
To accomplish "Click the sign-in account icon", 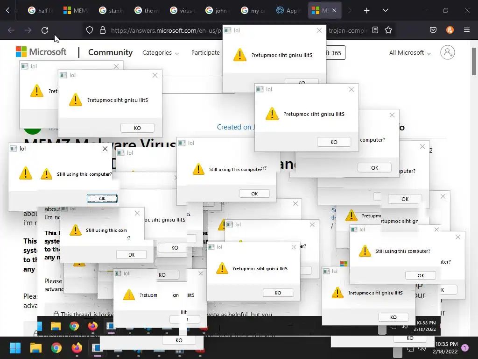I will point(448,52).
